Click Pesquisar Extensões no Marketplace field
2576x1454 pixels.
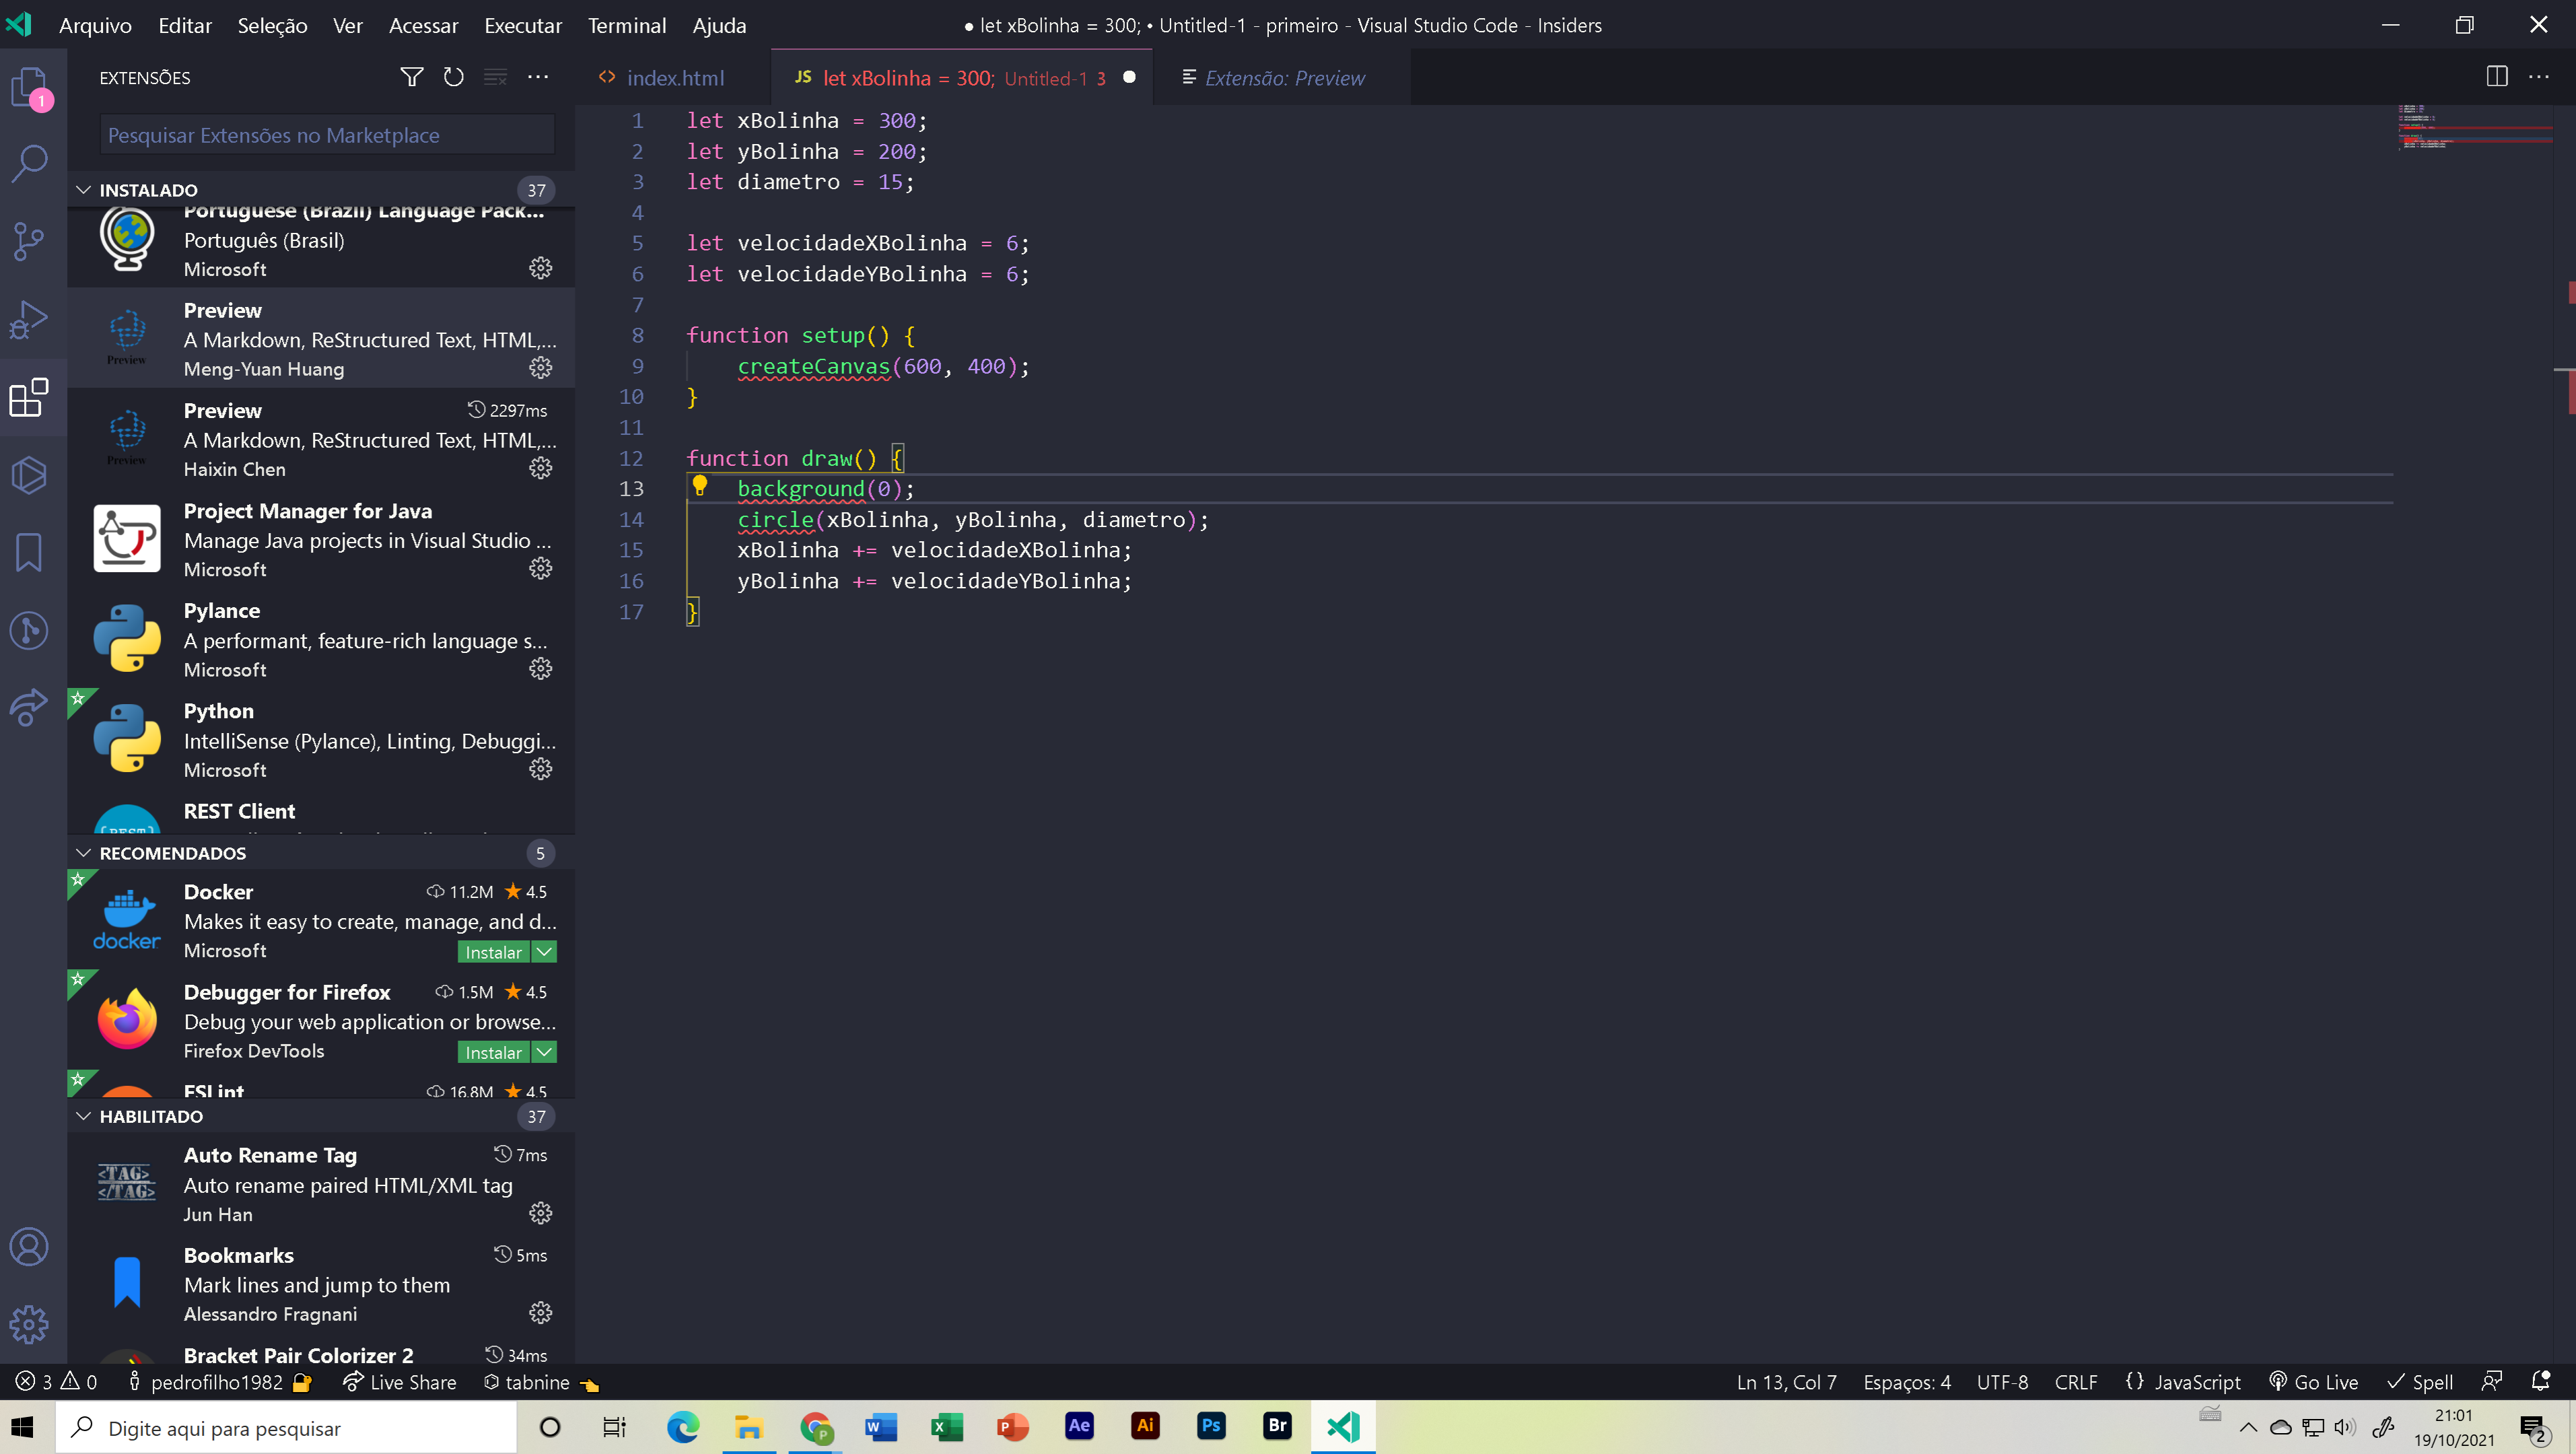point(327,135)
